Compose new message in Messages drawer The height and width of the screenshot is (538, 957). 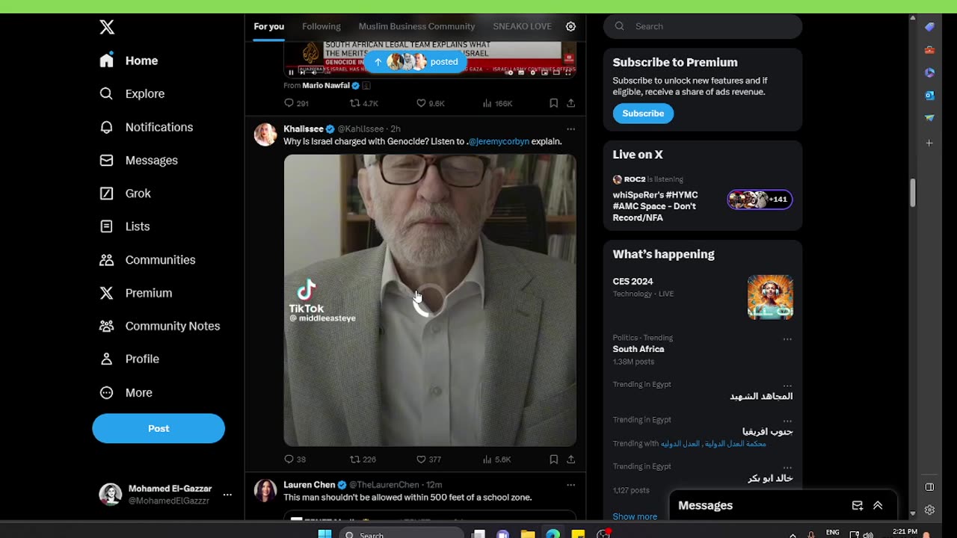click(858, 506)
